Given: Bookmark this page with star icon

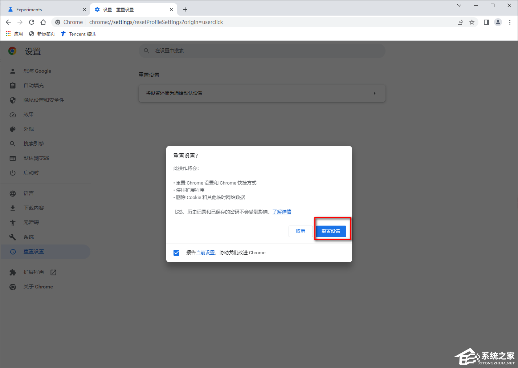Looking at the screenshot, I should [x=472, y=22].
